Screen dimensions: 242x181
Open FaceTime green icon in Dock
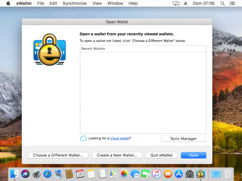click(x=146, y=174)
